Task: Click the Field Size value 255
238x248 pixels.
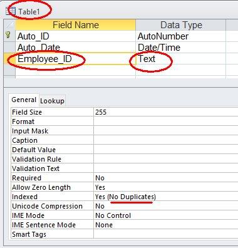Action: click(x=166, y=112)
